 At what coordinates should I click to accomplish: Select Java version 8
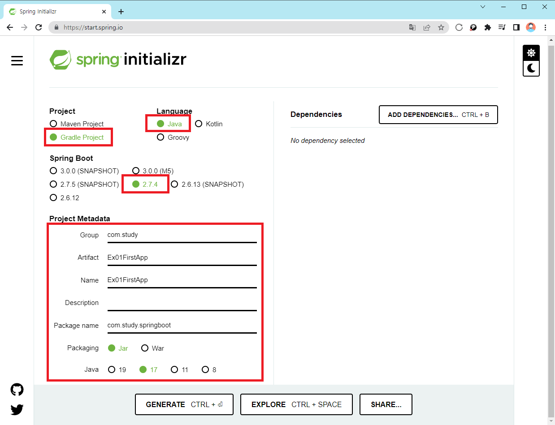point(209,369)
